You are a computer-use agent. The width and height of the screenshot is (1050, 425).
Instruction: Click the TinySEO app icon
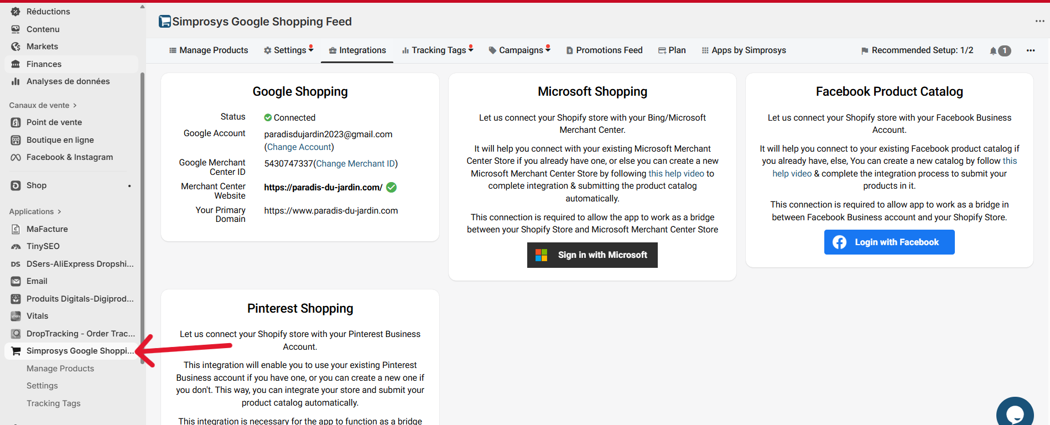point(15,246)
